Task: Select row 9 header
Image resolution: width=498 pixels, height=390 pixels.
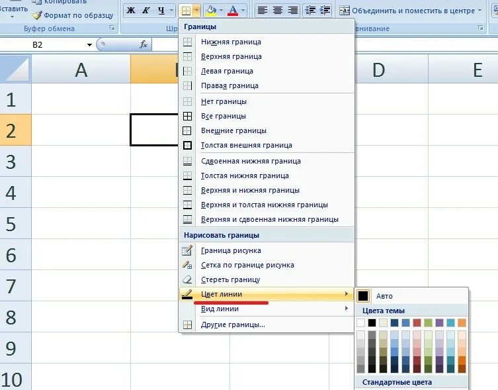Action: click(x=16, y=348)
